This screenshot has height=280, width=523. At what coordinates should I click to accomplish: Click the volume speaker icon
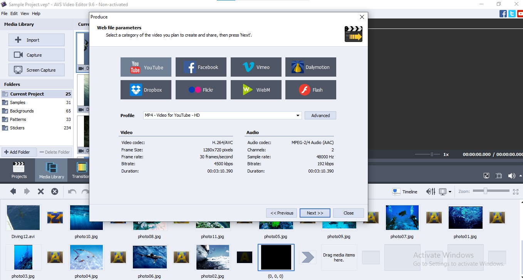pos(511,176)
